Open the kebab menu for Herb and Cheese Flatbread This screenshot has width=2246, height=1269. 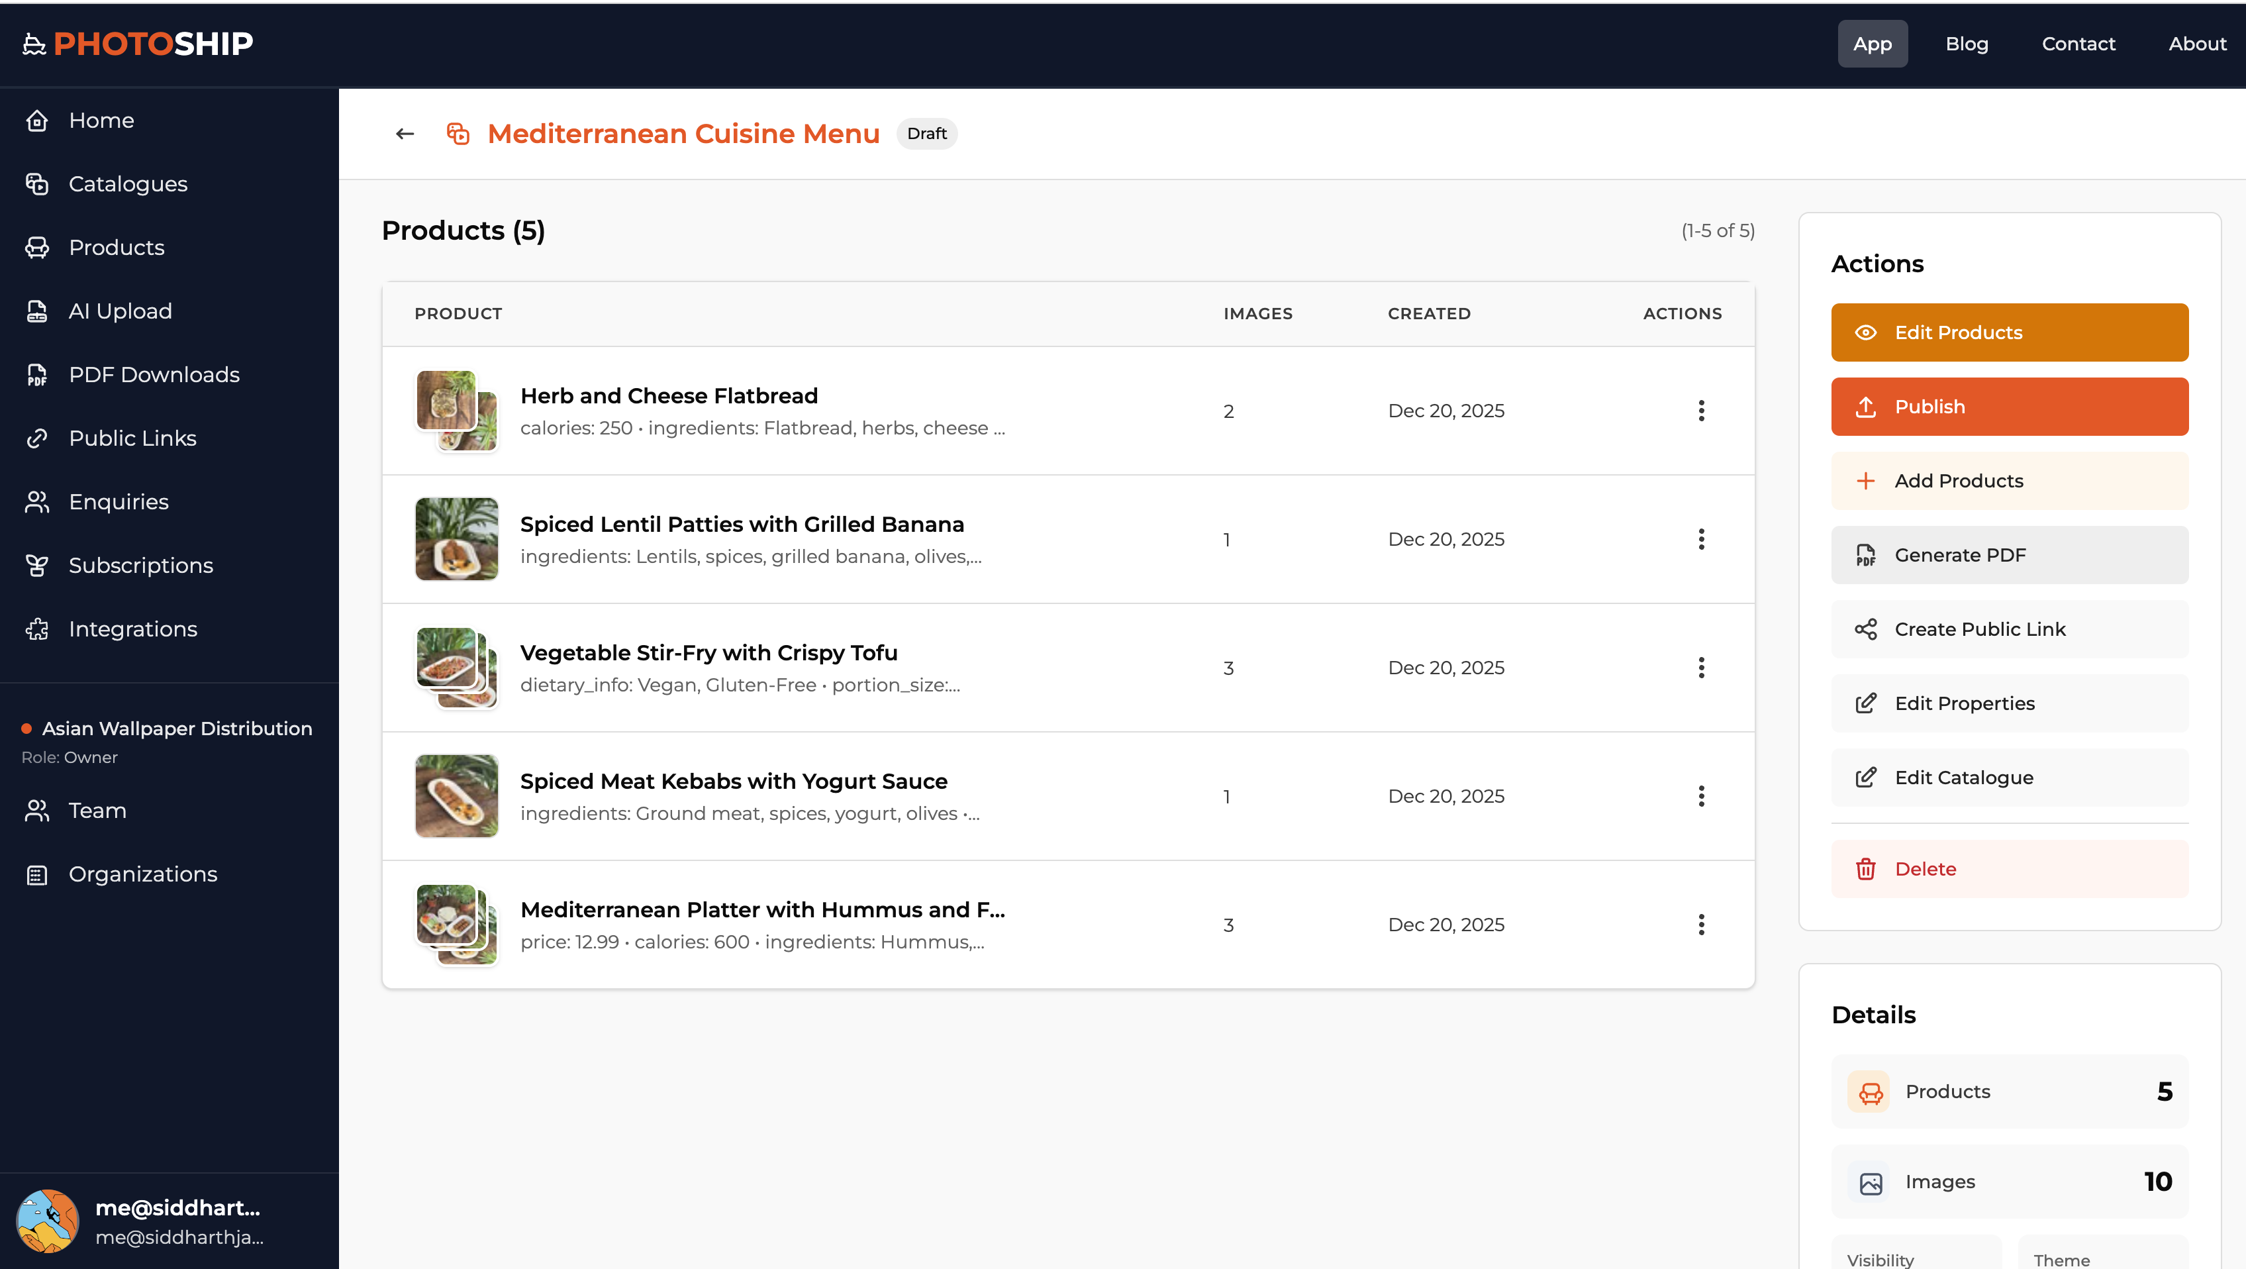click(1702, 410)
